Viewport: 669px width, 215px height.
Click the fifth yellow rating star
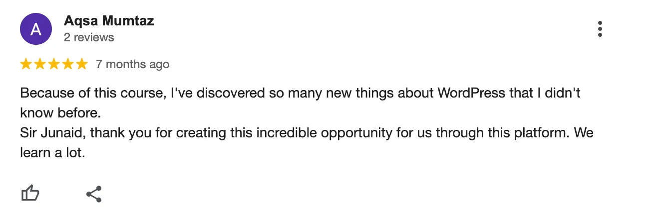pos(81,64)
